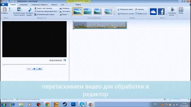191x107 pixels.
Task: Expand the Record narration dropdown arrow
Action: click(58, 11)
